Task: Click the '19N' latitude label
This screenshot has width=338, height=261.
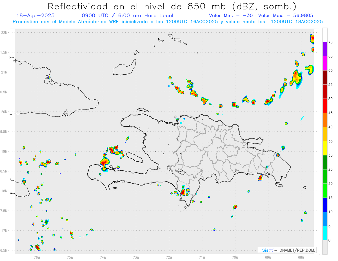Action: click(x=5, y=151)
